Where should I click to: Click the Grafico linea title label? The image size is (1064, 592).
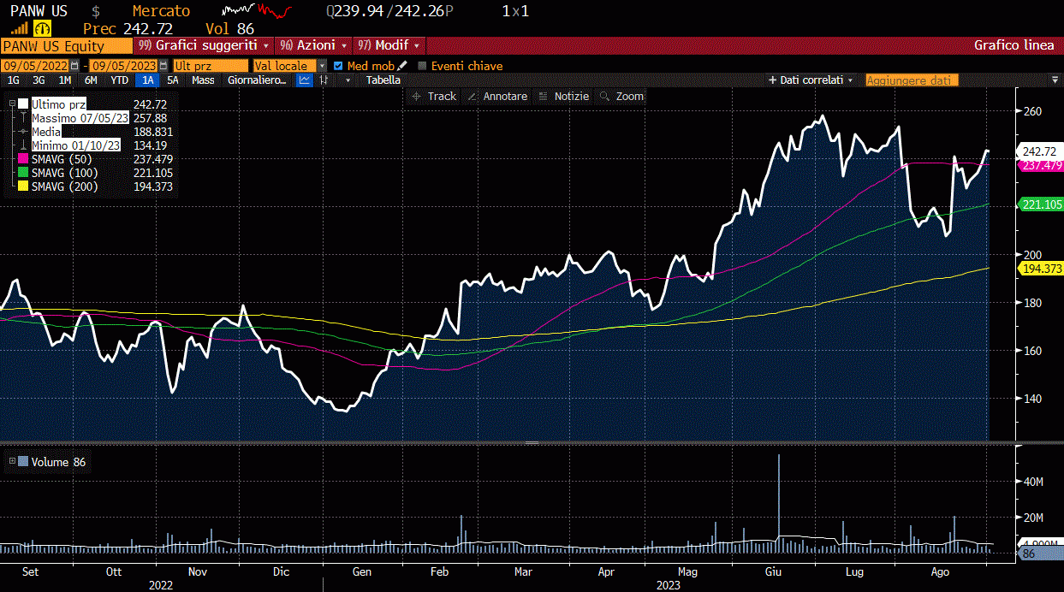point(1014,45)
